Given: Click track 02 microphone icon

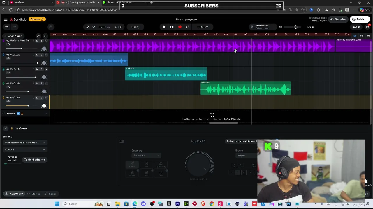Looking at the screenshot, I should tap(3, 55).
